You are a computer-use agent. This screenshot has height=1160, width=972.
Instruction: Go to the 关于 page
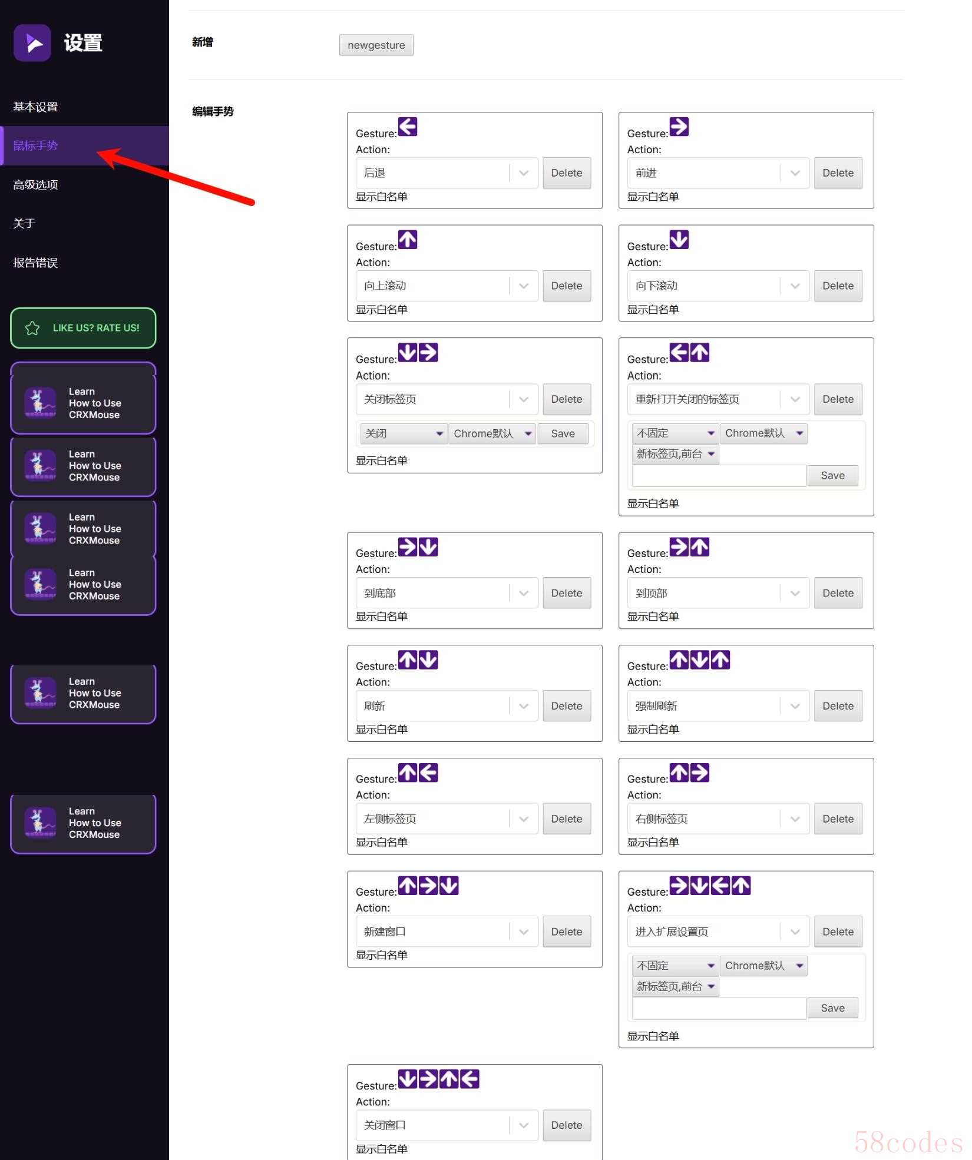(x=25, y=224)
